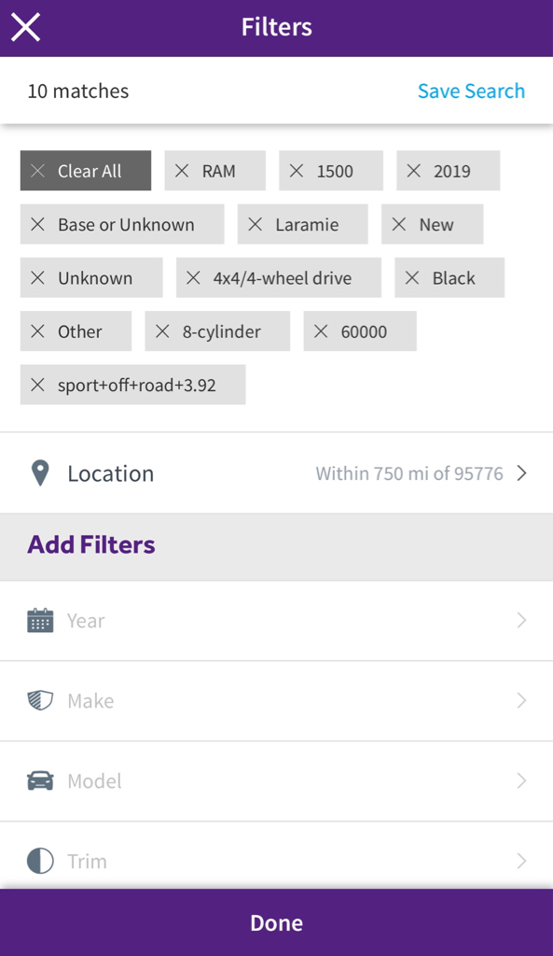Expand Location within 750 mi chevron
This screenshot has height=956, width=553.
[x=521, y=473]
